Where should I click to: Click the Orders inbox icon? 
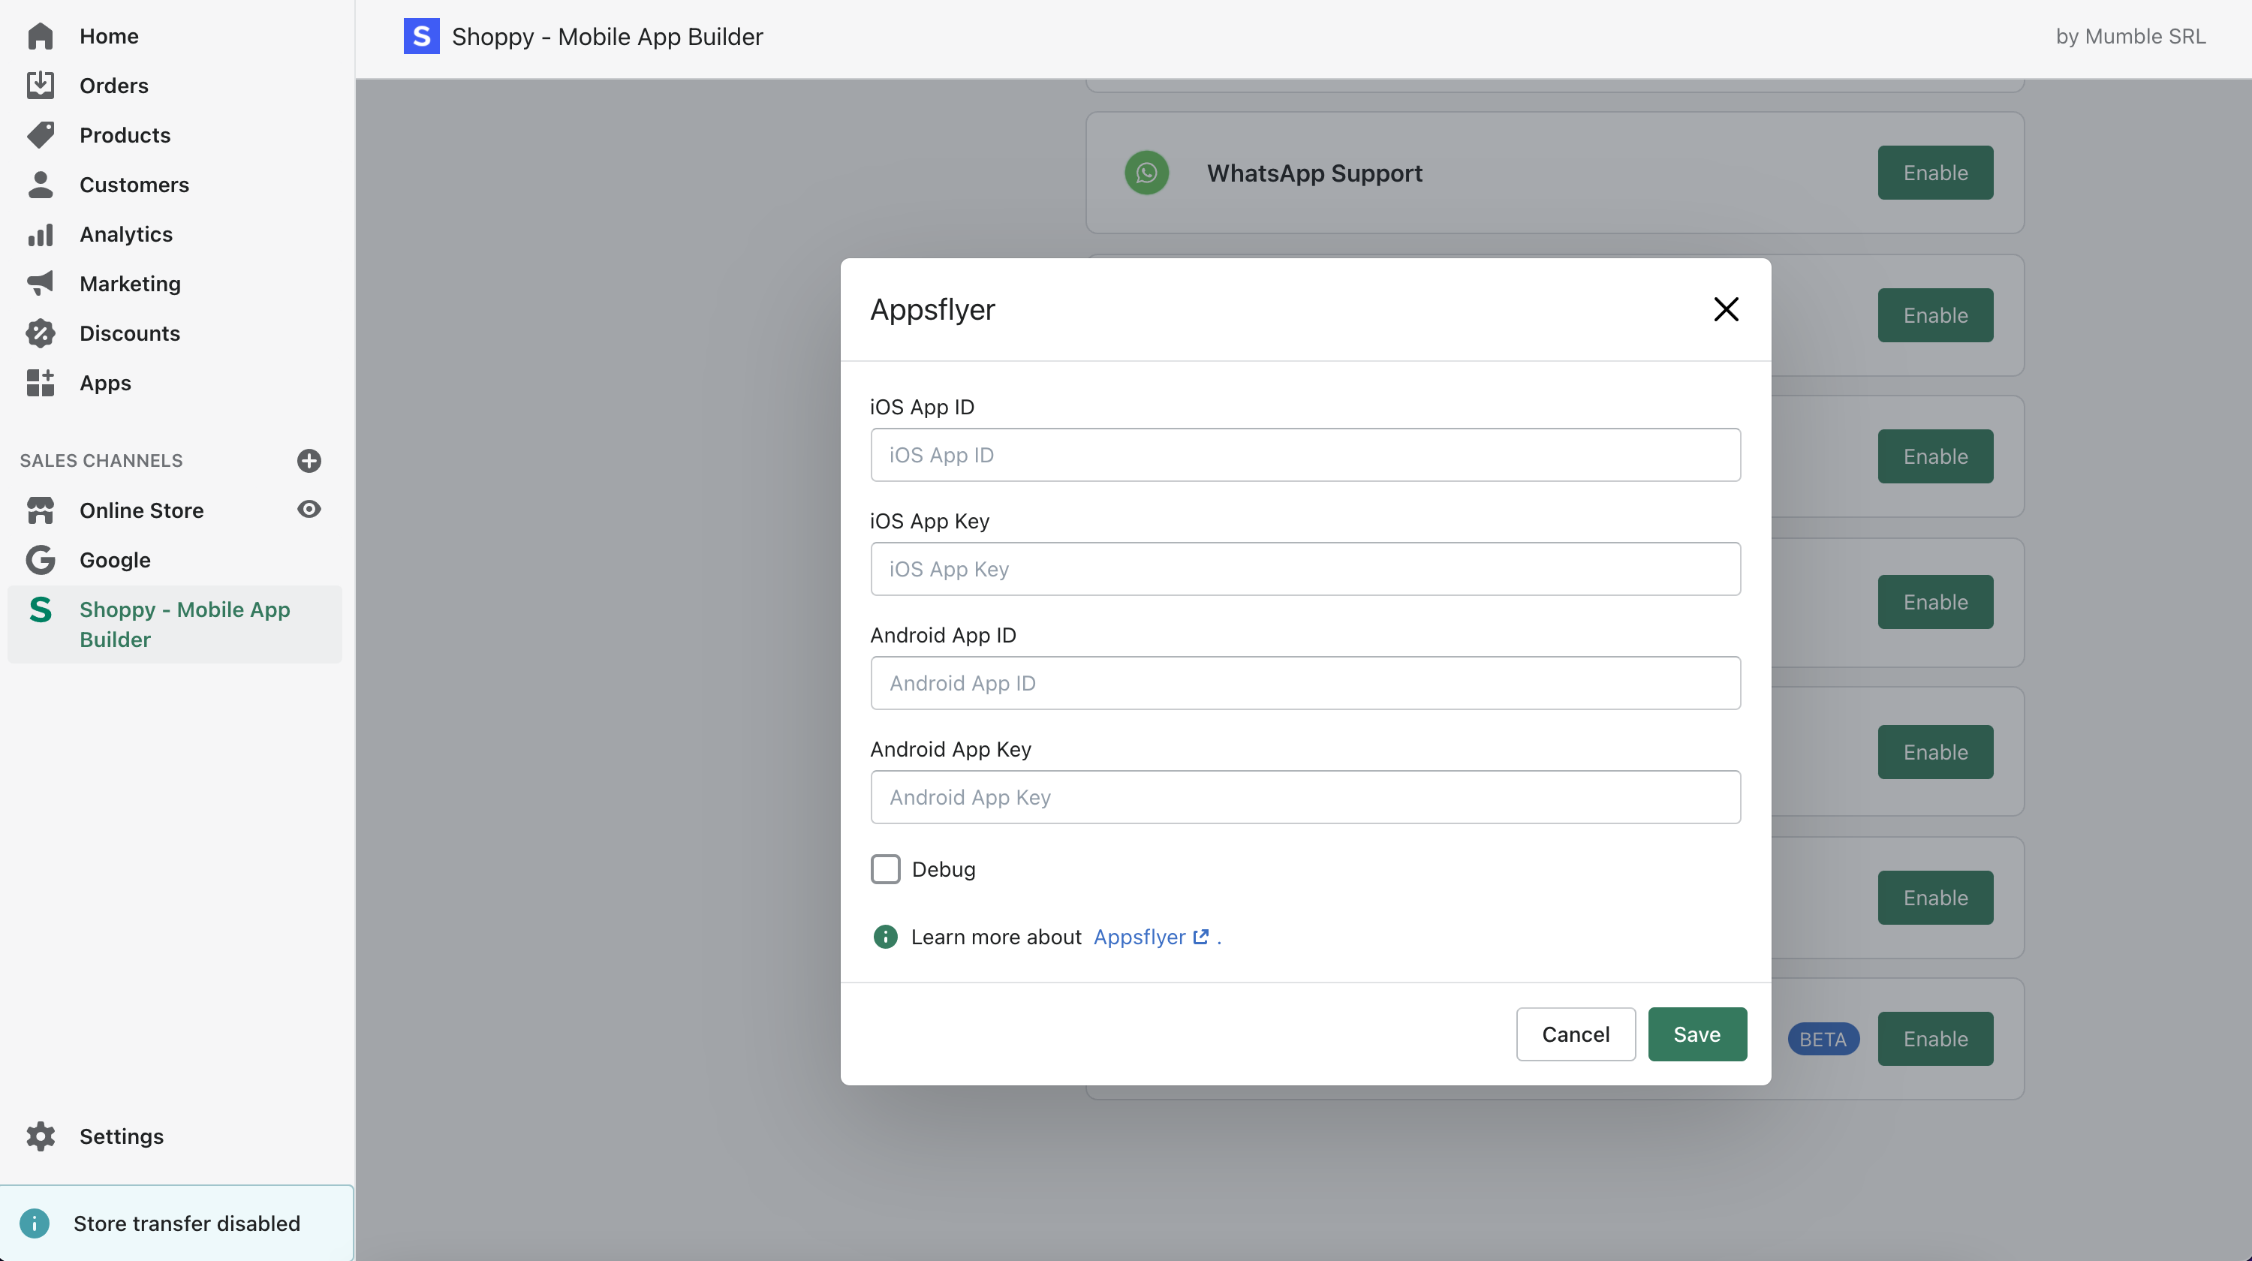[41, 86]
